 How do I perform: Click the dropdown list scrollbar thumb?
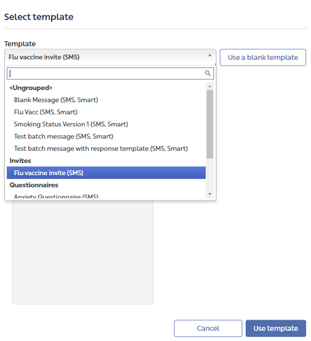(x=210, y=123)
